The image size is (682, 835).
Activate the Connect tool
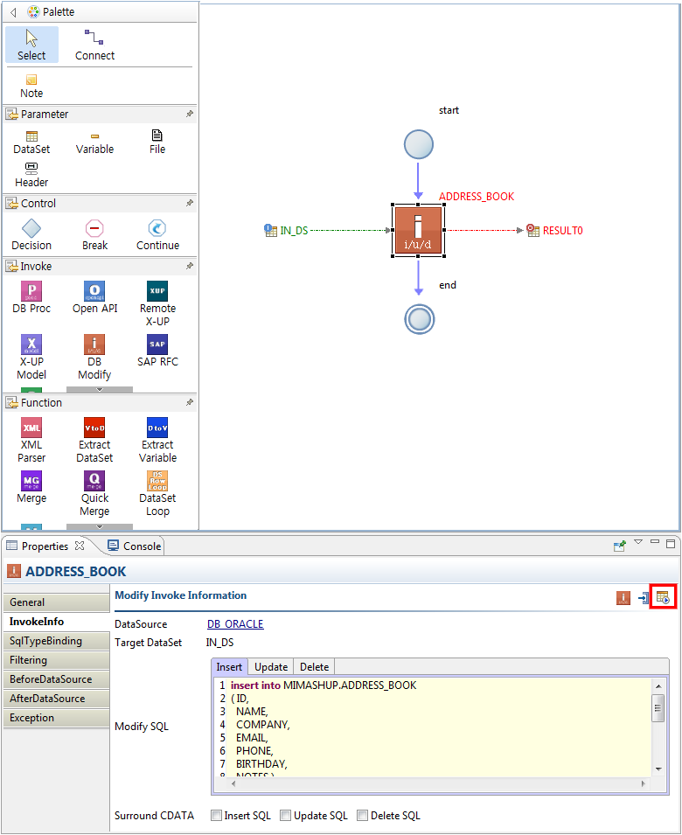tap(94, 45)
